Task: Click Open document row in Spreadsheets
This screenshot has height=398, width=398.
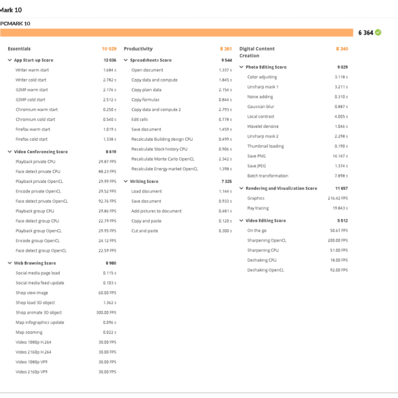Action: [x=182, y=70]
